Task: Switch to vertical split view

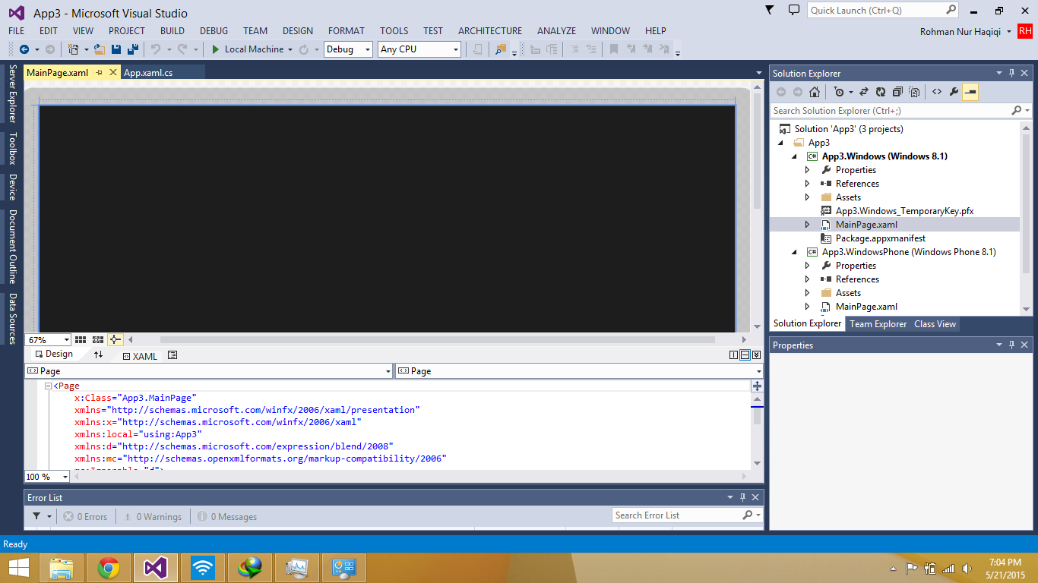Action: coord(734,355)
